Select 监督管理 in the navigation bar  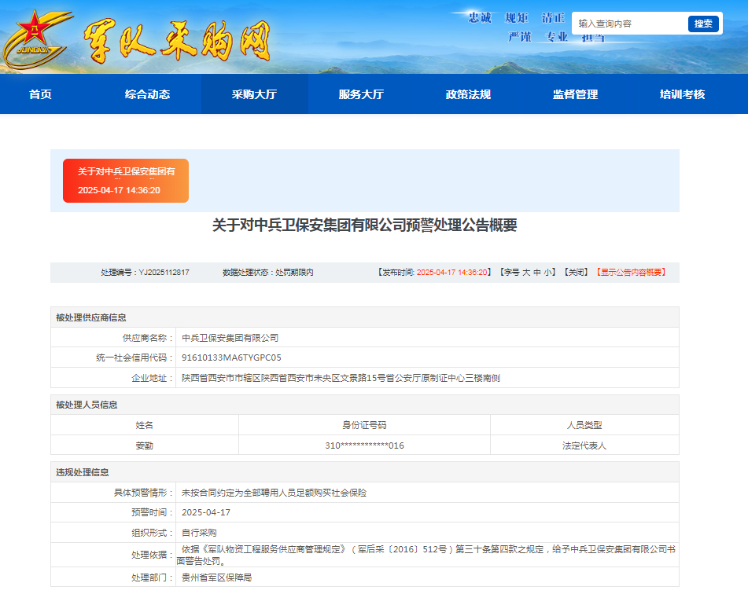click(x=575, y=94)
